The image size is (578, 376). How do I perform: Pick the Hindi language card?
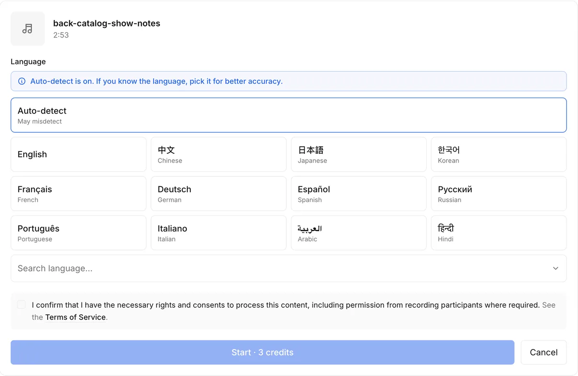(499, 233)
